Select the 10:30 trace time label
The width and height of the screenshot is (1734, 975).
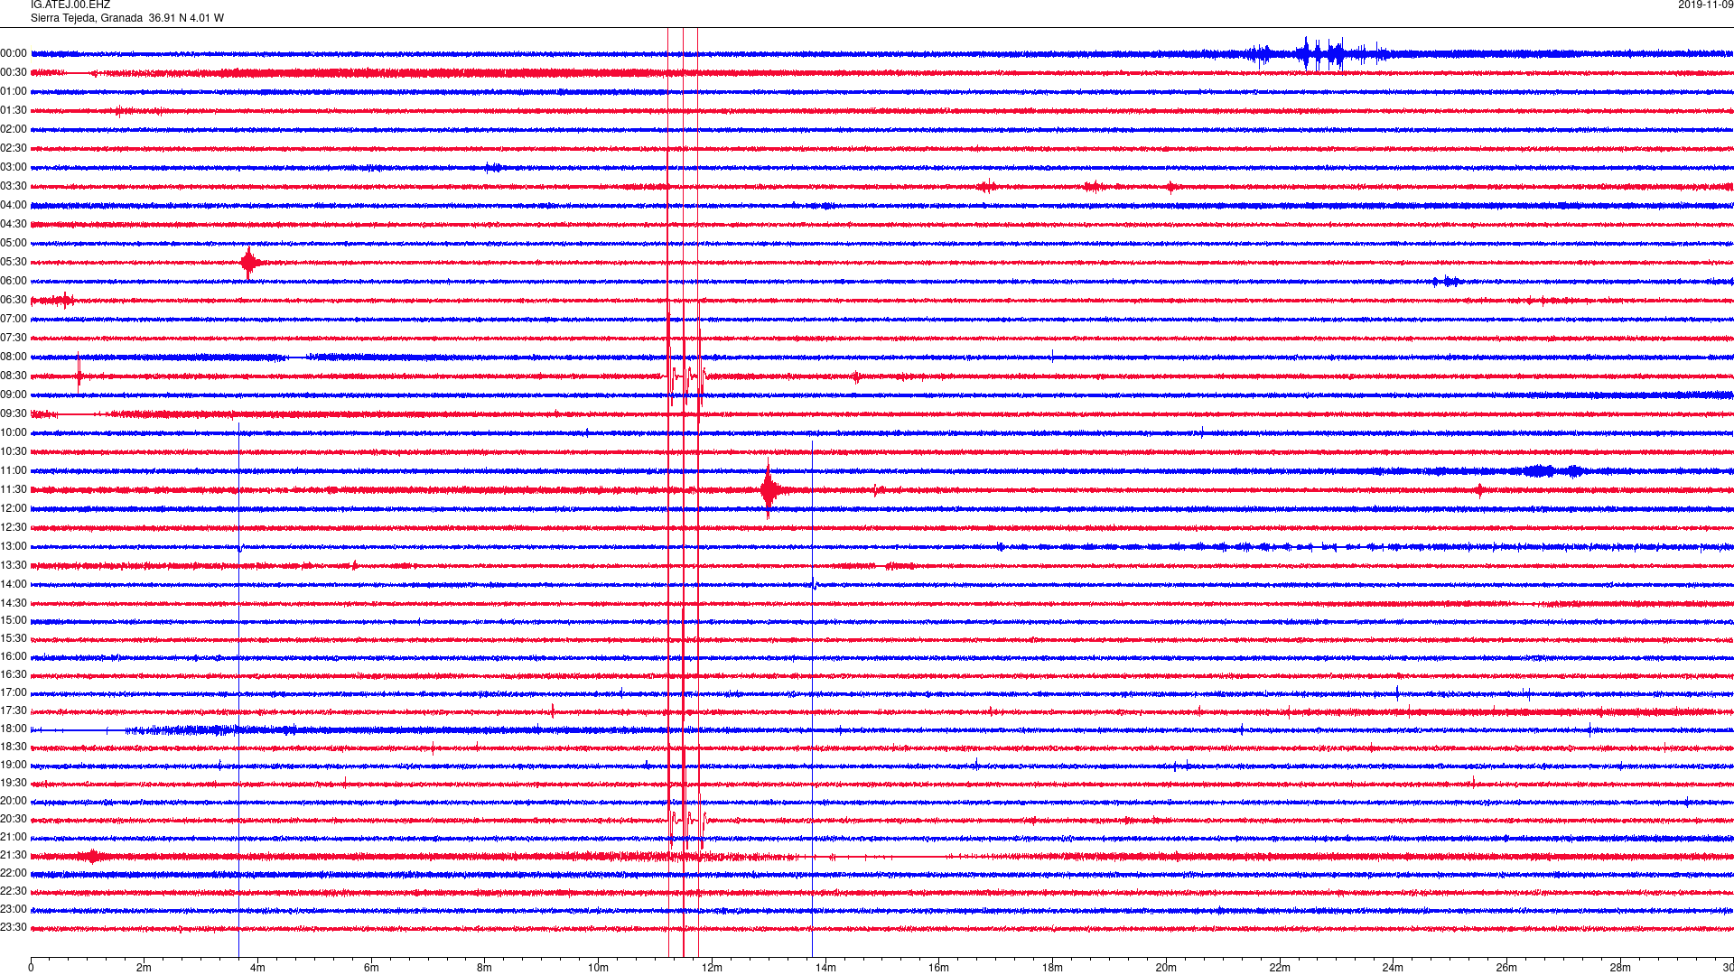click(x=14, y=451)
